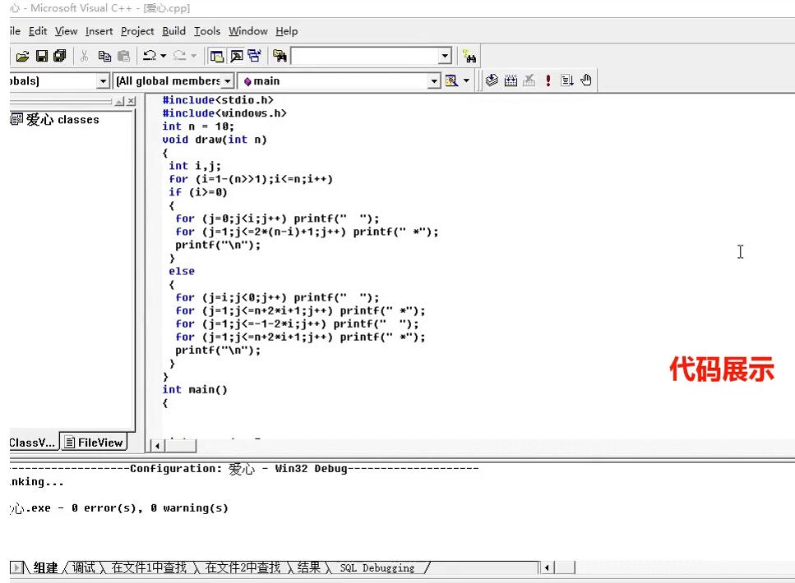Toggle the Output window toolbar button
795x583 pixels.
click(236, 56)
